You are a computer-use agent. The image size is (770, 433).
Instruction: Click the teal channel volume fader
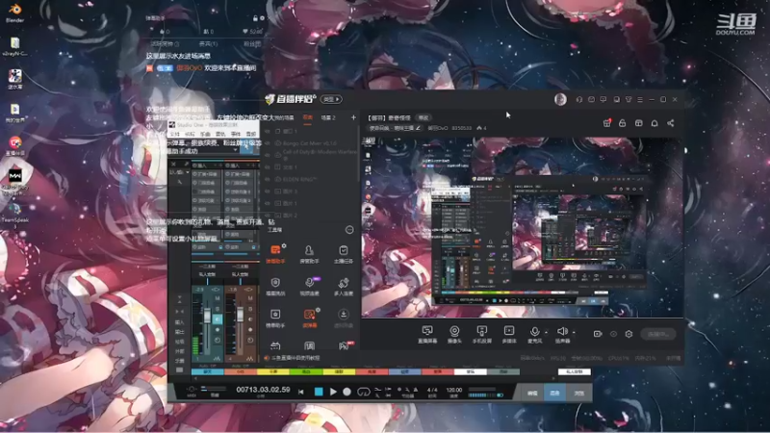(x=207, y=316)
